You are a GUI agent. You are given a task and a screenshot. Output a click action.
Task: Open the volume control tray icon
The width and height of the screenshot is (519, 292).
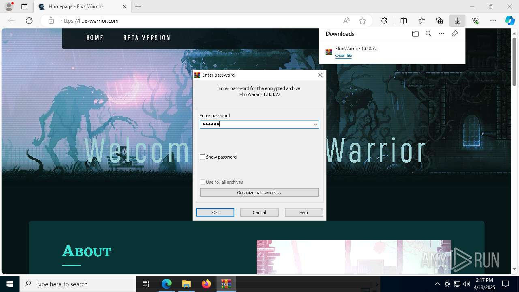[466, 284]
